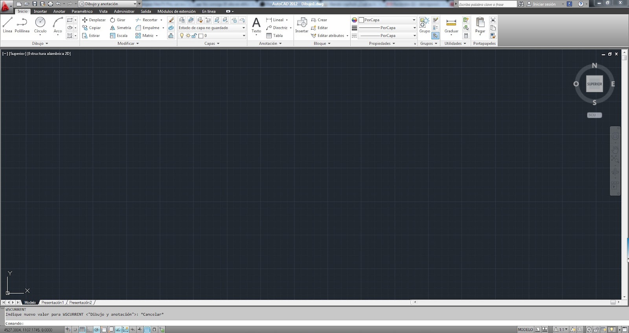This screenshot has width=629, height=333.
Task: Choose the Girar (rotate) tool
Action: [x=118, y=20]
